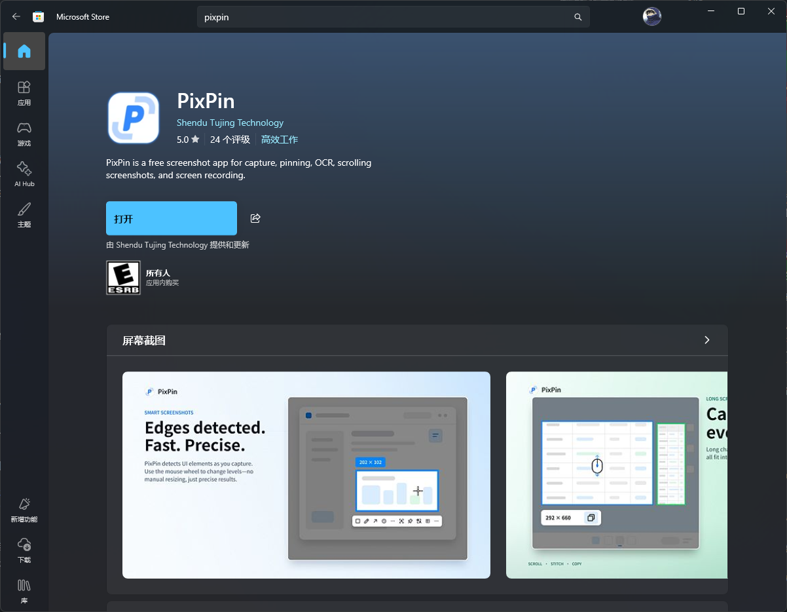Go back with the back arrow

(16, 17)
